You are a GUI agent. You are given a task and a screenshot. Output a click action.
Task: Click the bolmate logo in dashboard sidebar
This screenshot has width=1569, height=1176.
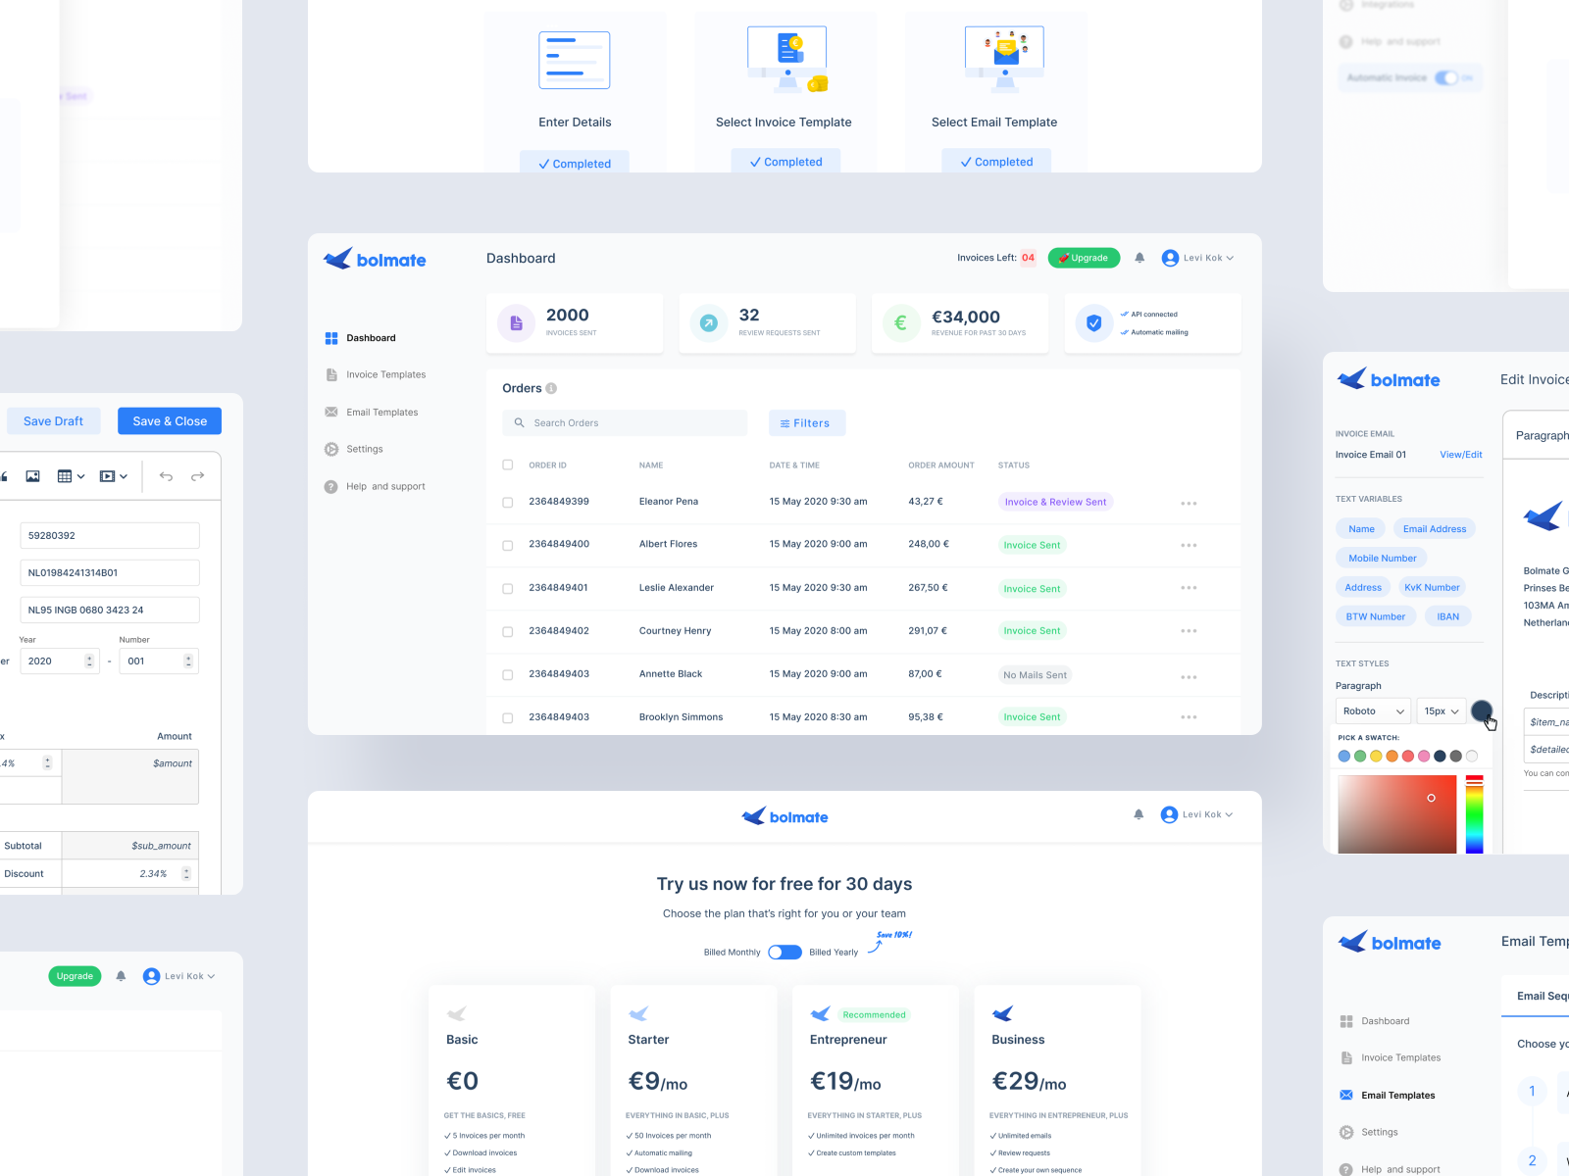(x=375, y=259)
